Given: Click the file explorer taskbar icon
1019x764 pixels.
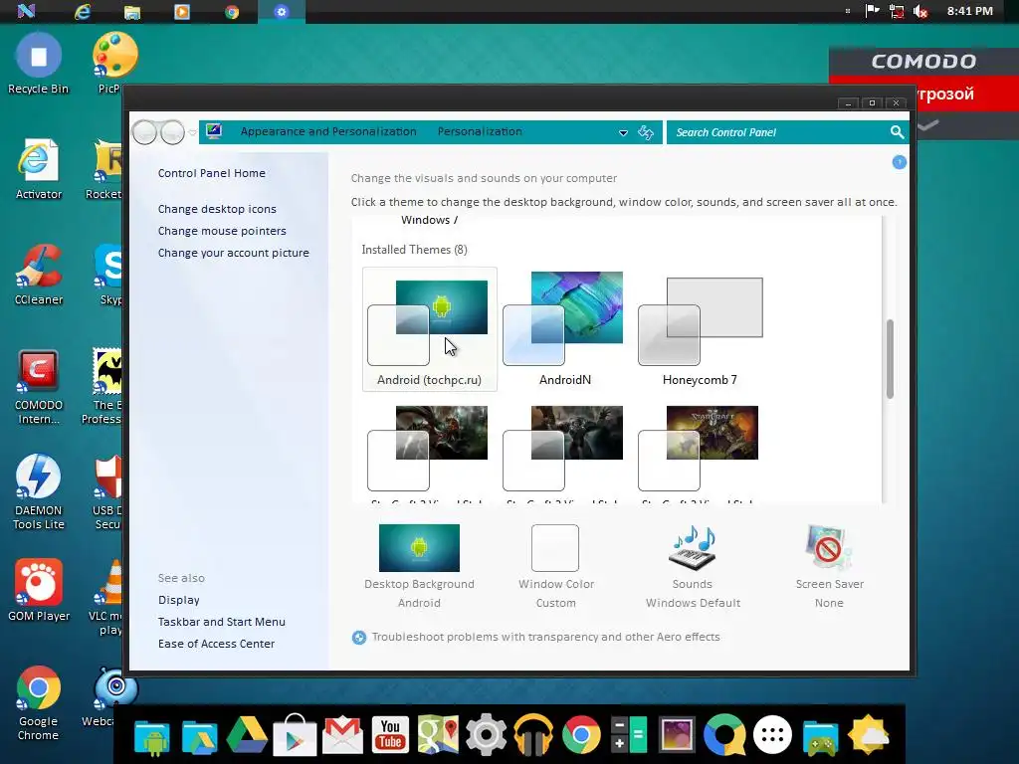Looking at the screenshot, I should coord(132,12).
